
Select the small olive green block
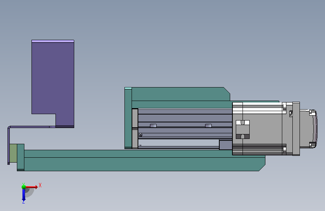point(13,153)
